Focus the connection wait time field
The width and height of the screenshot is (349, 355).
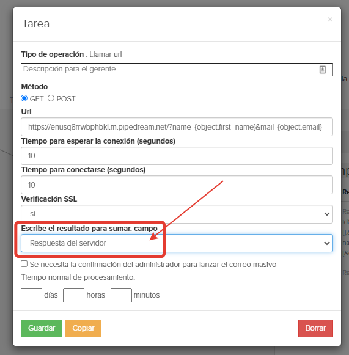click(177, 156)
